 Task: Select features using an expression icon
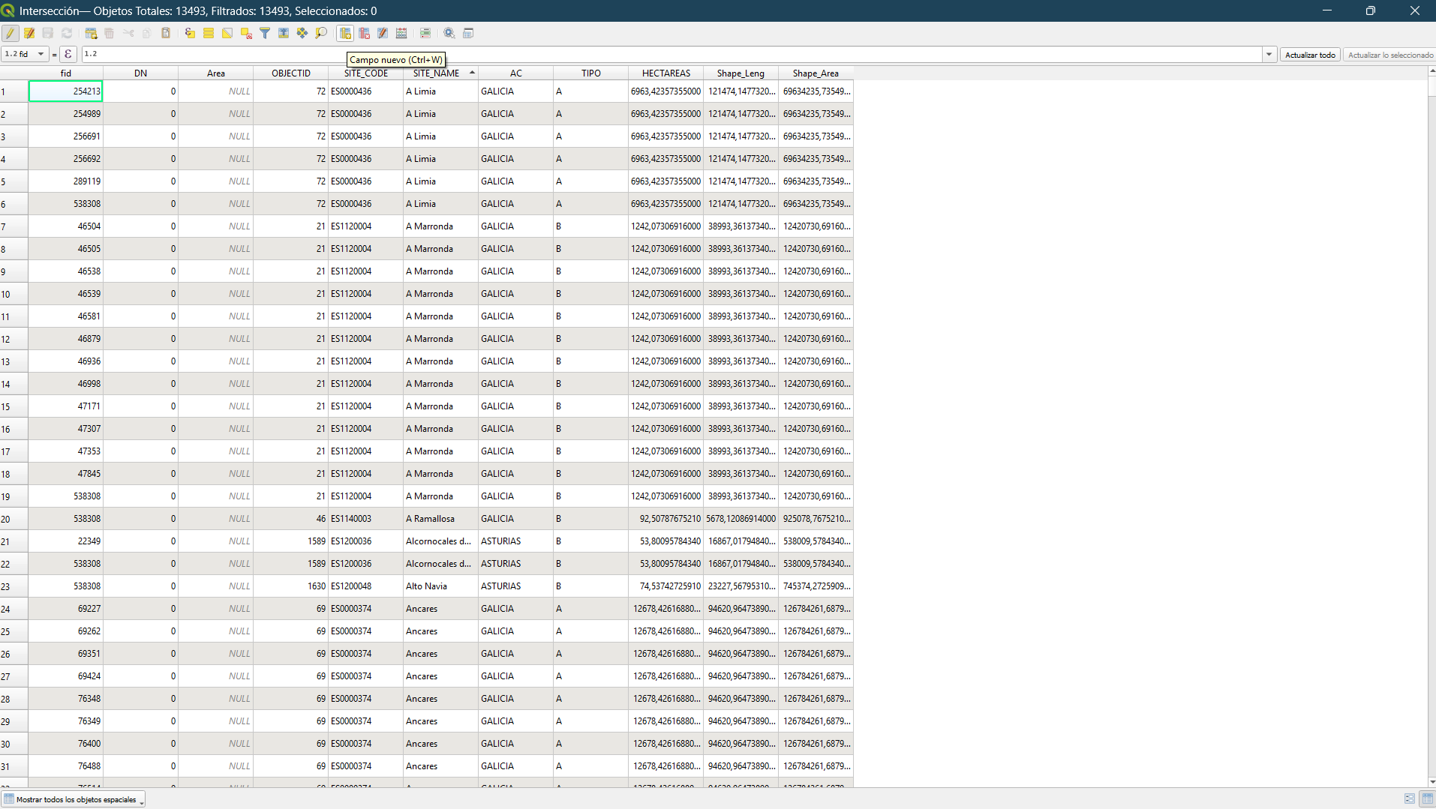[190, 33]
